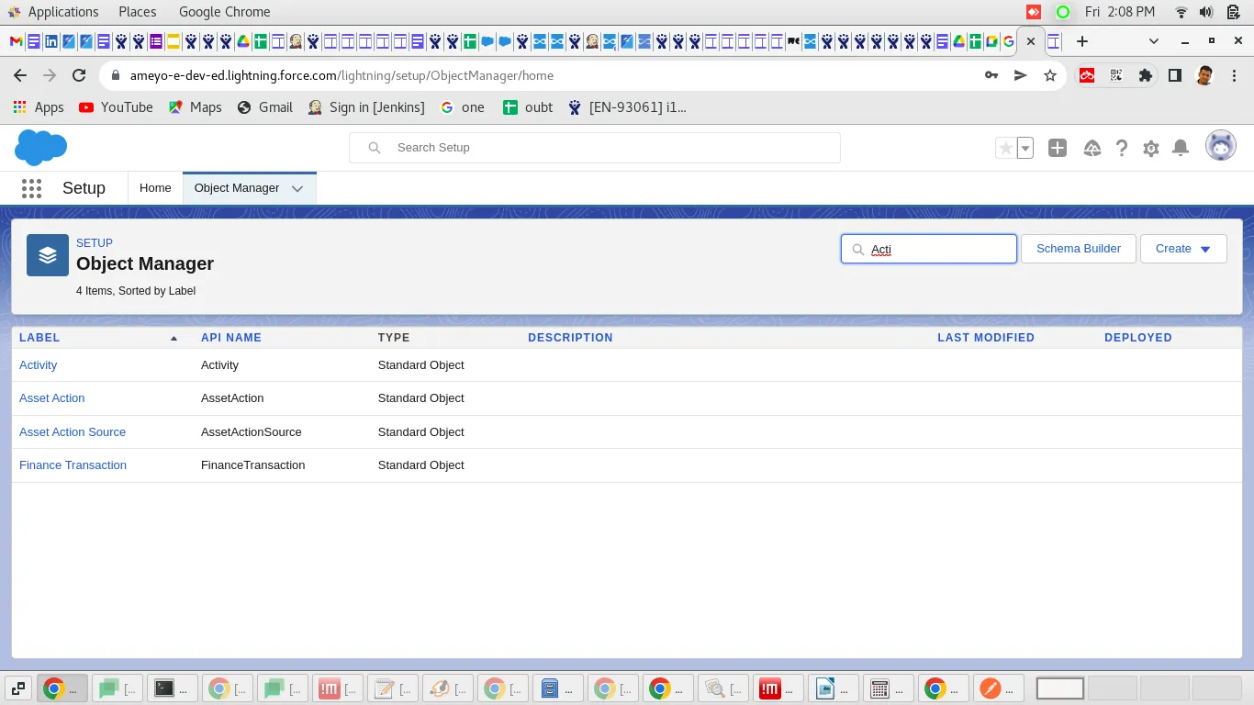This screenshot has height=705, width=1254.
Task: Open the Finance Transaction object
Action: pyautogui.click(x=73, y=465)
